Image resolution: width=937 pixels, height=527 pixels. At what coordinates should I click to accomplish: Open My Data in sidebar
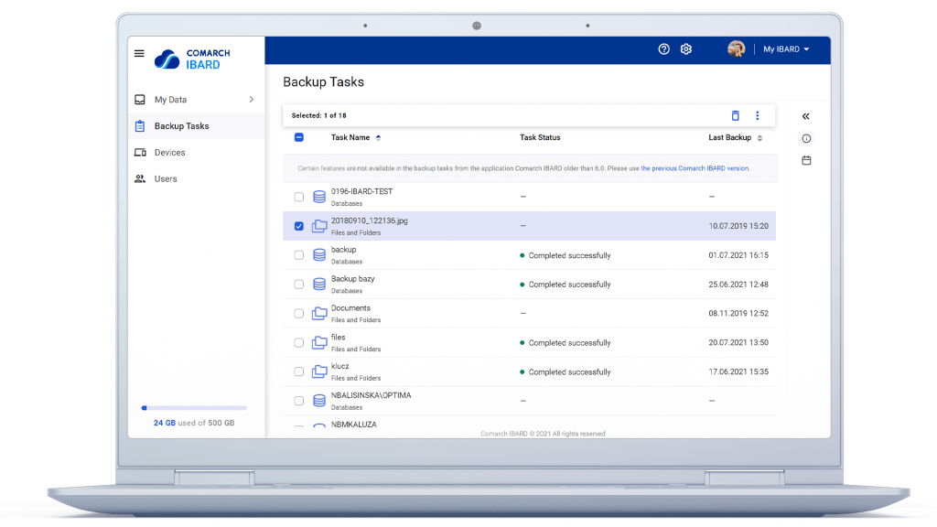point(170,100)
